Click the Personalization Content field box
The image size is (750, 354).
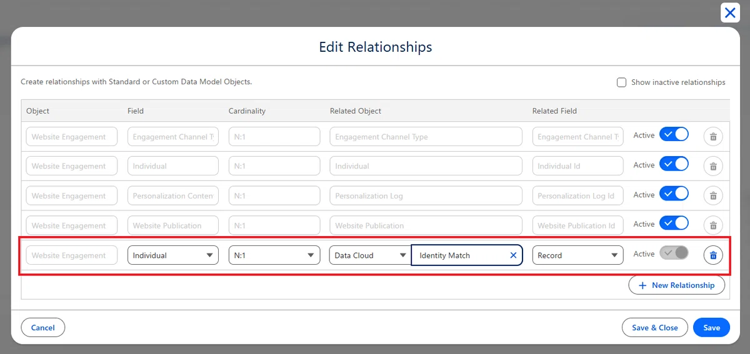[173, 195]
